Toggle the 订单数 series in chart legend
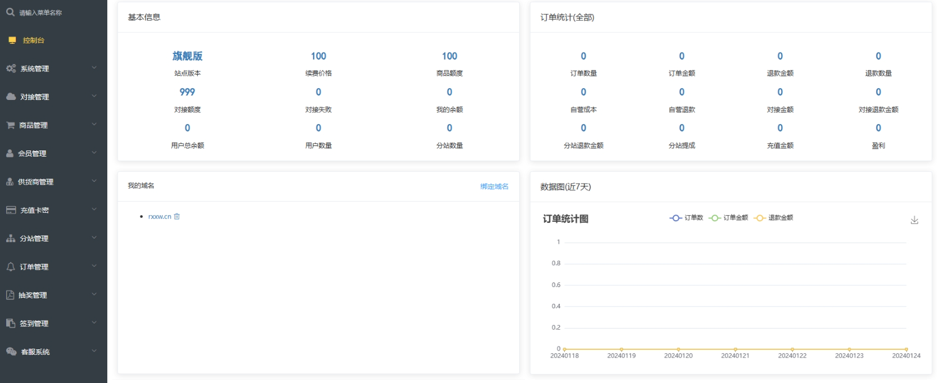The width and height of the screenshot is (939, 383). click(x=686, y=218)
